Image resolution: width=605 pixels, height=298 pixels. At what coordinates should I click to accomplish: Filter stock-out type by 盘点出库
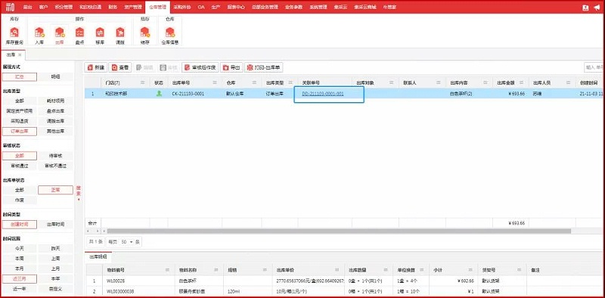pyautogui.click(x=55, y=110)
